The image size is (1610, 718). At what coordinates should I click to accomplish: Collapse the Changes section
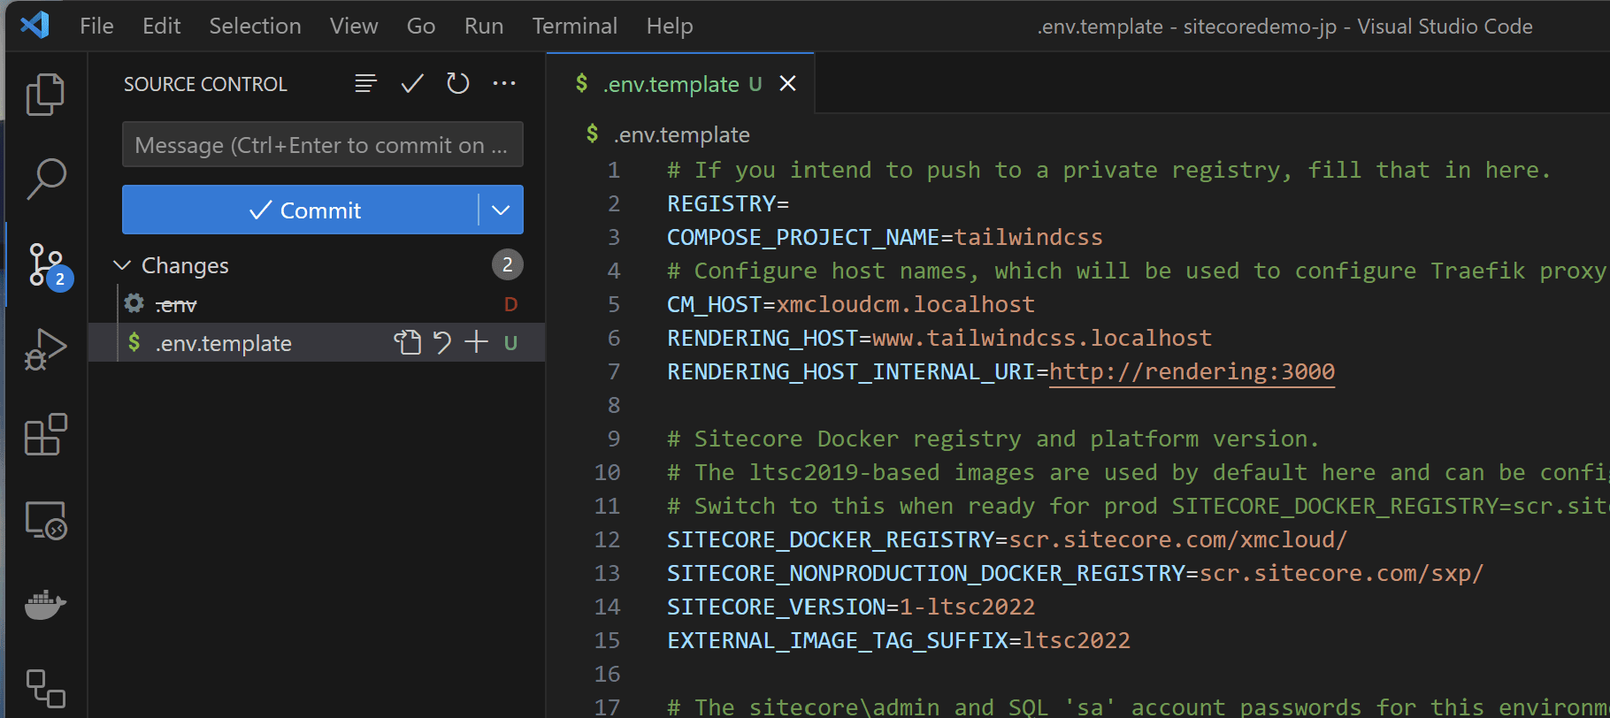point(123,265)
